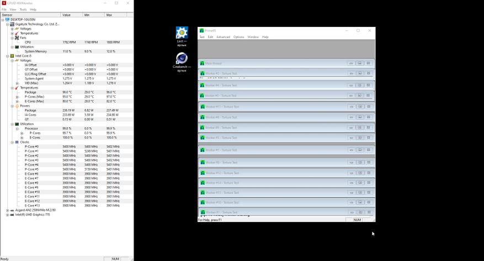Viewport: 484px width, 261px height.
Task: Open the Options menu in Prime95
Action: tap(238, 37)
